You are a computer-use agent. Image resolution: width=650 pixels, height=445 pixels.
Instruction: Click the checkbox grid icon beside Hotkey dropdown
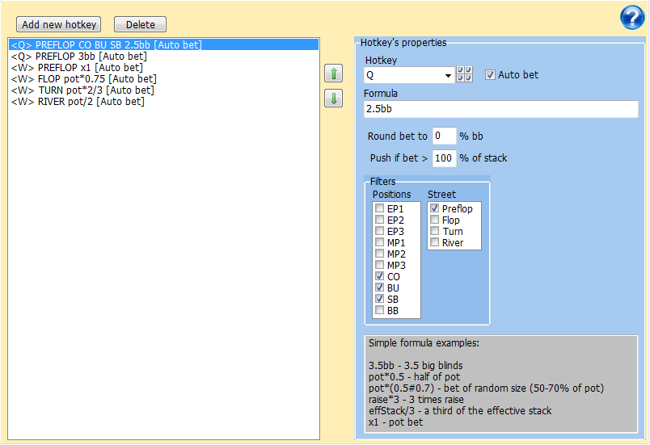click(465, 75)
